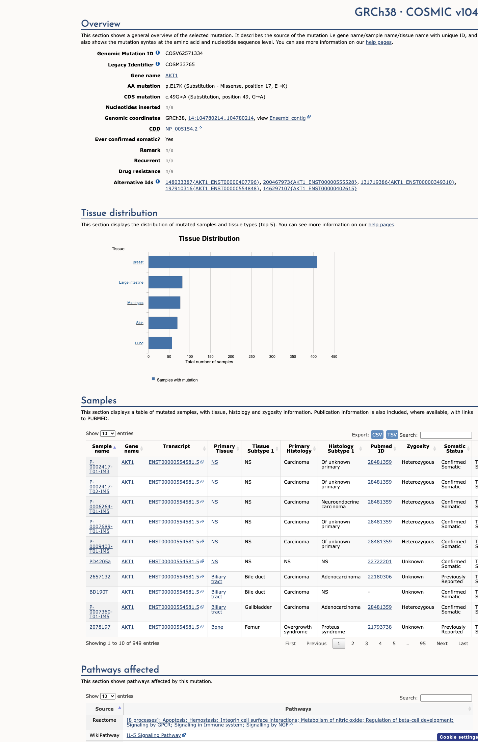Open alternative ID 146297107 ENST00000402615 link
The width and height of the screenshot is (478, 742).
point(310,189)
